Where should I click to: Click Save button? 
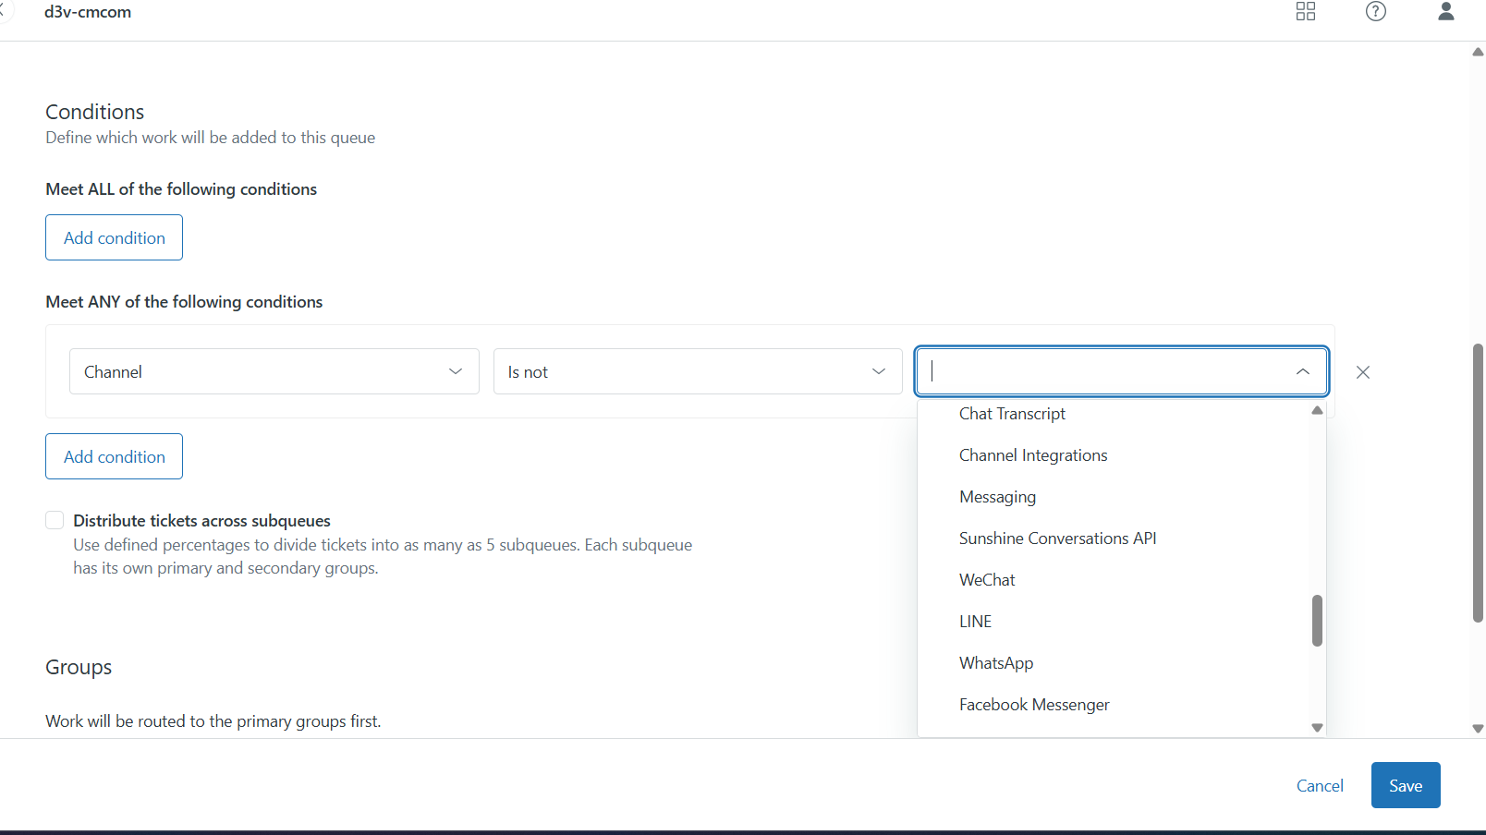(1405, 785)
